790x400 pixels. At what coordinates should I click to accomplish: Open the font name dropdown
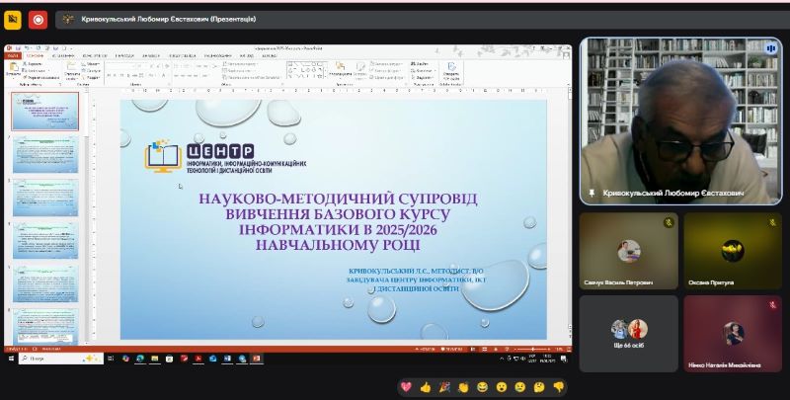point(134,66)
